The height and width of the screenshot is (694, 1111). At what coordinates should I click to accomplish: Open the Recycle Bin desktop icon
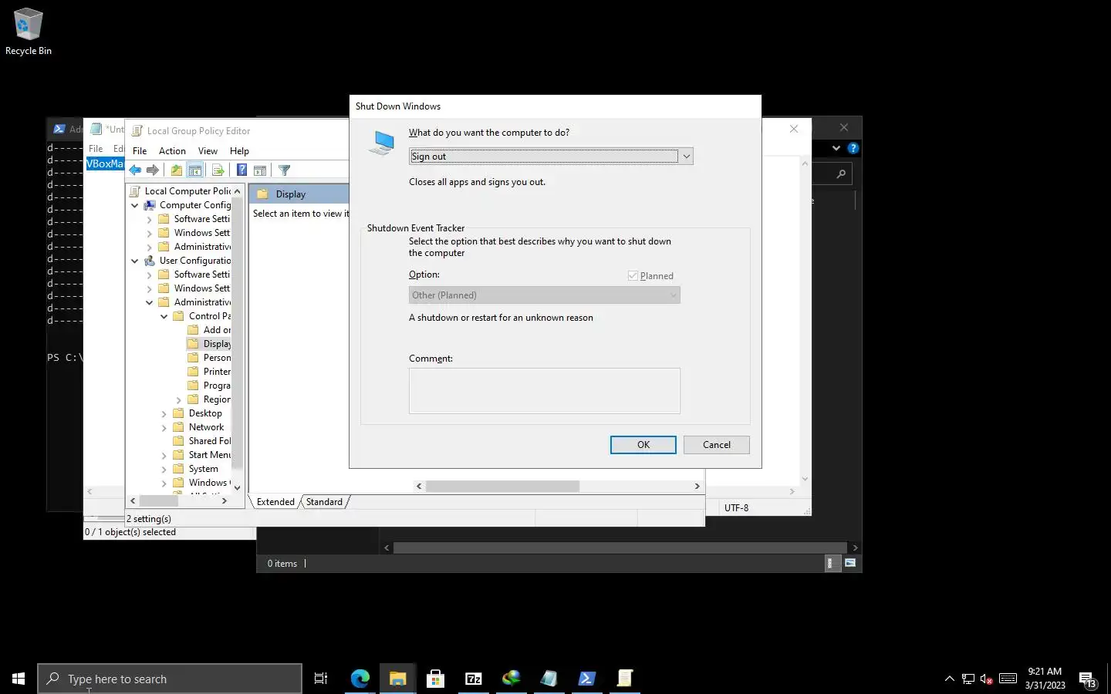[29, 32]
